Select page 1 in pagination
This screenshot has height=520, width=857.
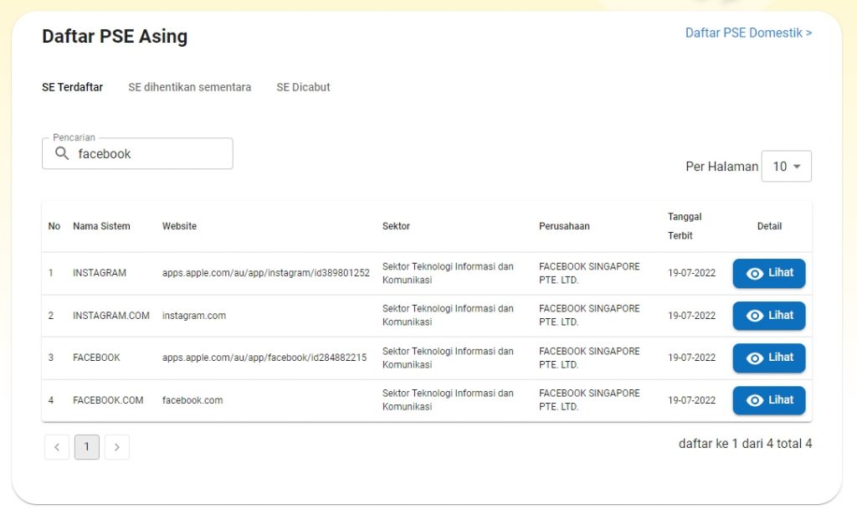(x=86, y=447)
